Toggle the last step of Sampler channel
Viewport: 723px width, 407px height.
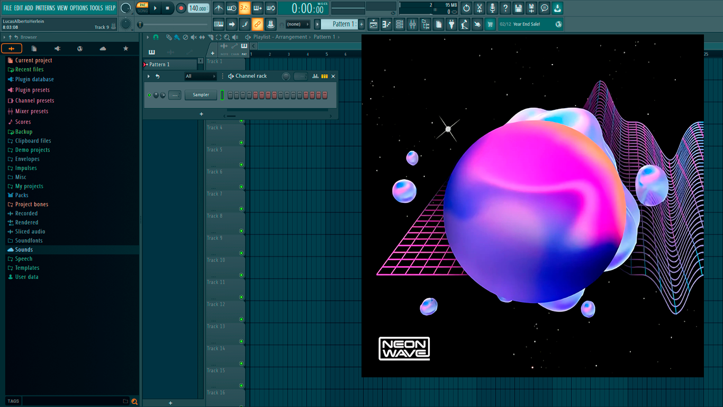[325, 95]
